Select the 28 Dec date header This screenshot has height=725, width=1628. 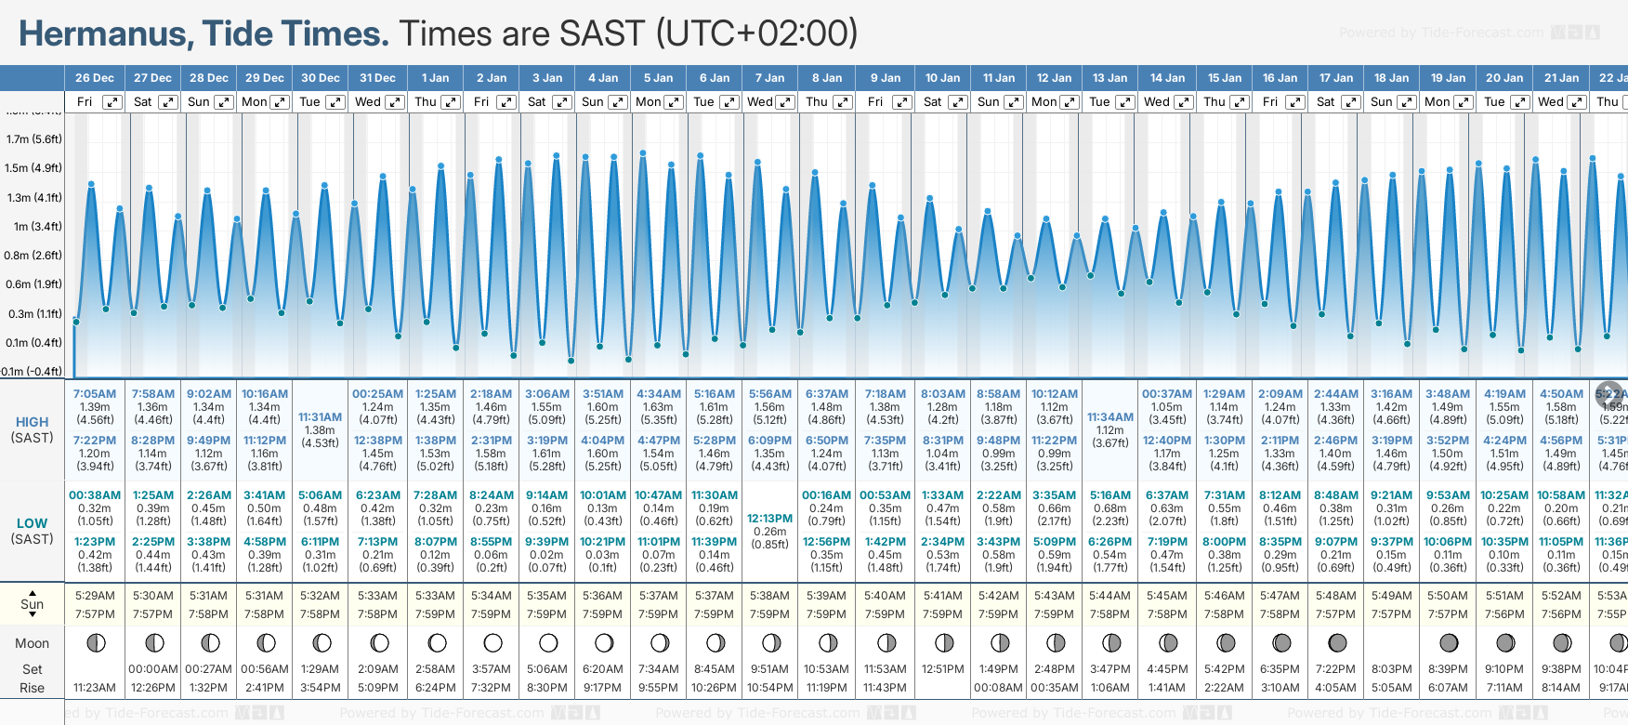(x=209, y=78)
